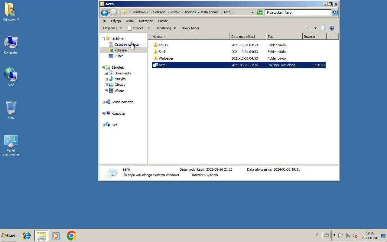Collapse the Ulubione group
The image size is (387, 242).
[103, 39]
